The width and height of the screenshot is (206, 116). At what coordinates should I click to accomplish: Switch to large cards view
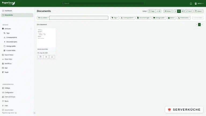coord(182,11)
